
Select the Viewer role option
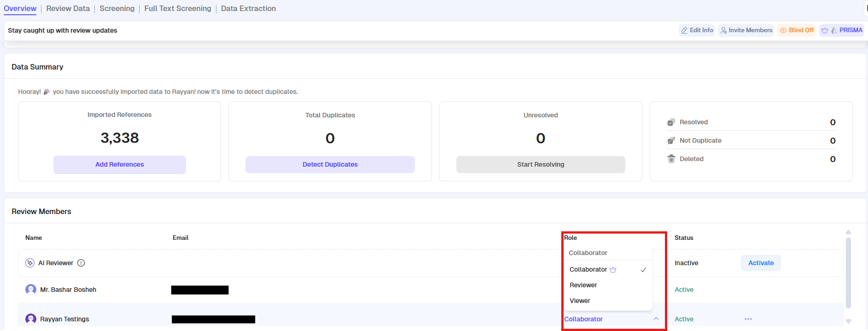(580, 301)
